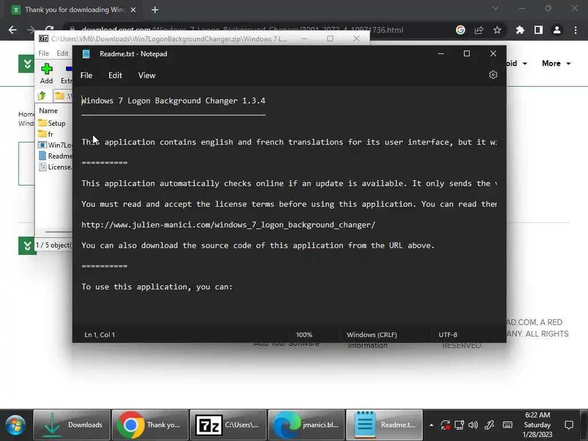Switch to Chrome 'Thank yo...' taskbar button

pyautogui.click(x=150, y=424)
